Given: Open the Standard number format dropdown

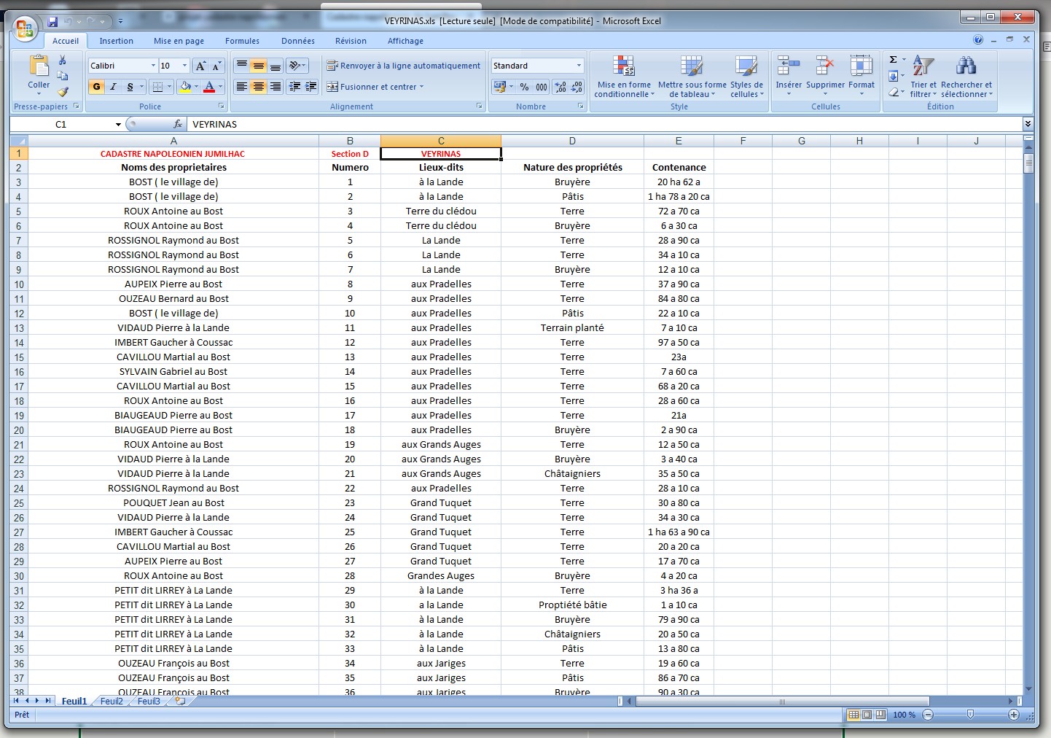Looking at the screenshot, I should (579, 66).
